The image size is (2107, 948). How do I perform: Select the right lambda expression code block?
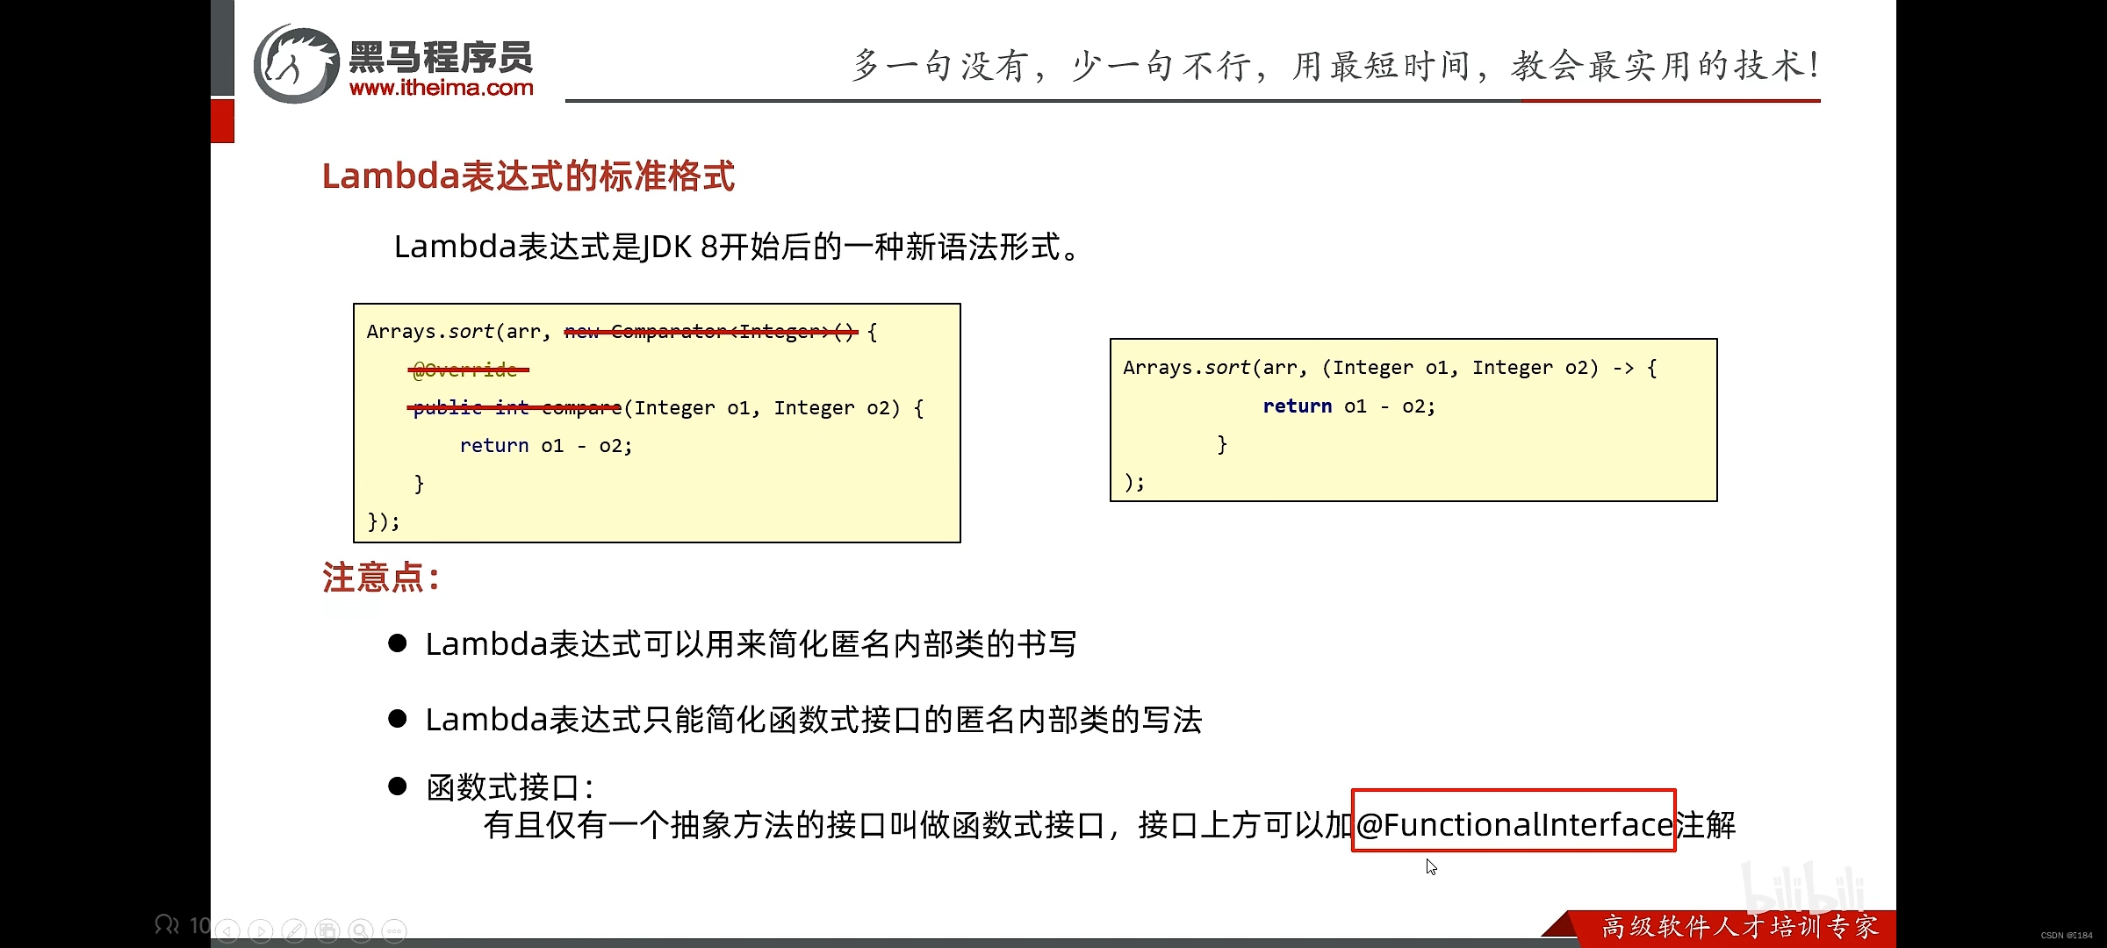[x=1413, y=420]
